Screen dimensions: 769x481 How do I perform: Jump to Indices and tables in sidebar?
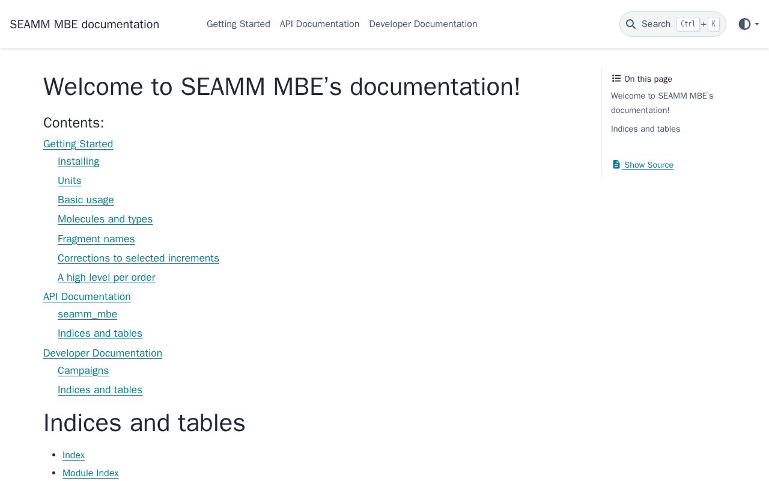[x=646, y=129]
